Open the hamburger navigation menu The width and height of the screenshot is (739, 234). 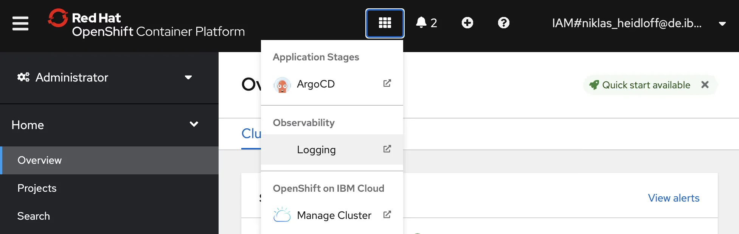20,23
